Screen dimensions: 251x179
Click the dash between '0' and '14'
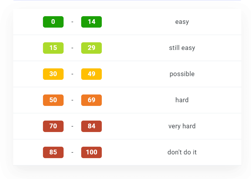click(x=72, y=22)
